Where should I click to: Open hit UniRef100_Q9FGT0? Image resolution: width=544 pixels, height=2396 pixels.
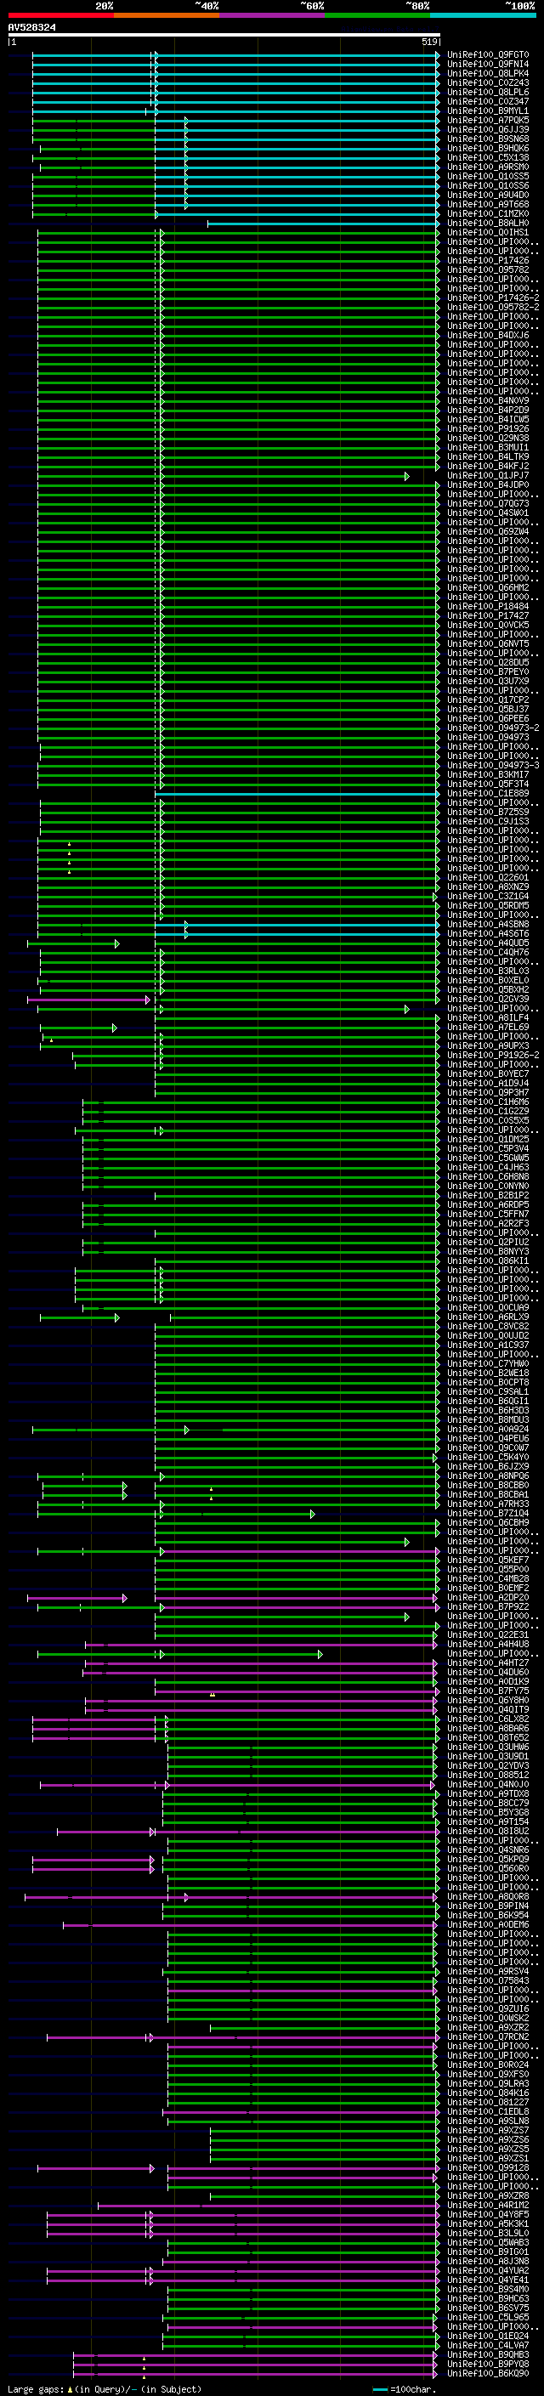[488, 55]
